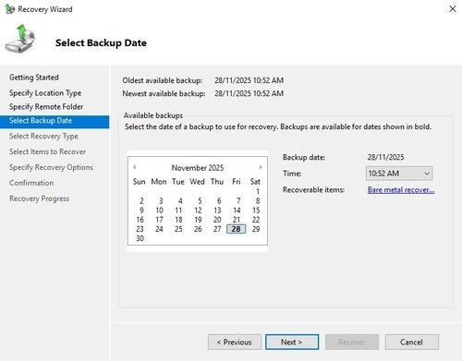This screenshot has height=361, width=462.
Task: Select date 1 in the calendar
Action: tap(258, 192)
